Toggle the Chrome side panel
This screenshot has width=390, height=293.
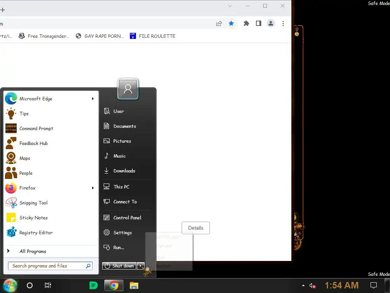coord(259,23)
